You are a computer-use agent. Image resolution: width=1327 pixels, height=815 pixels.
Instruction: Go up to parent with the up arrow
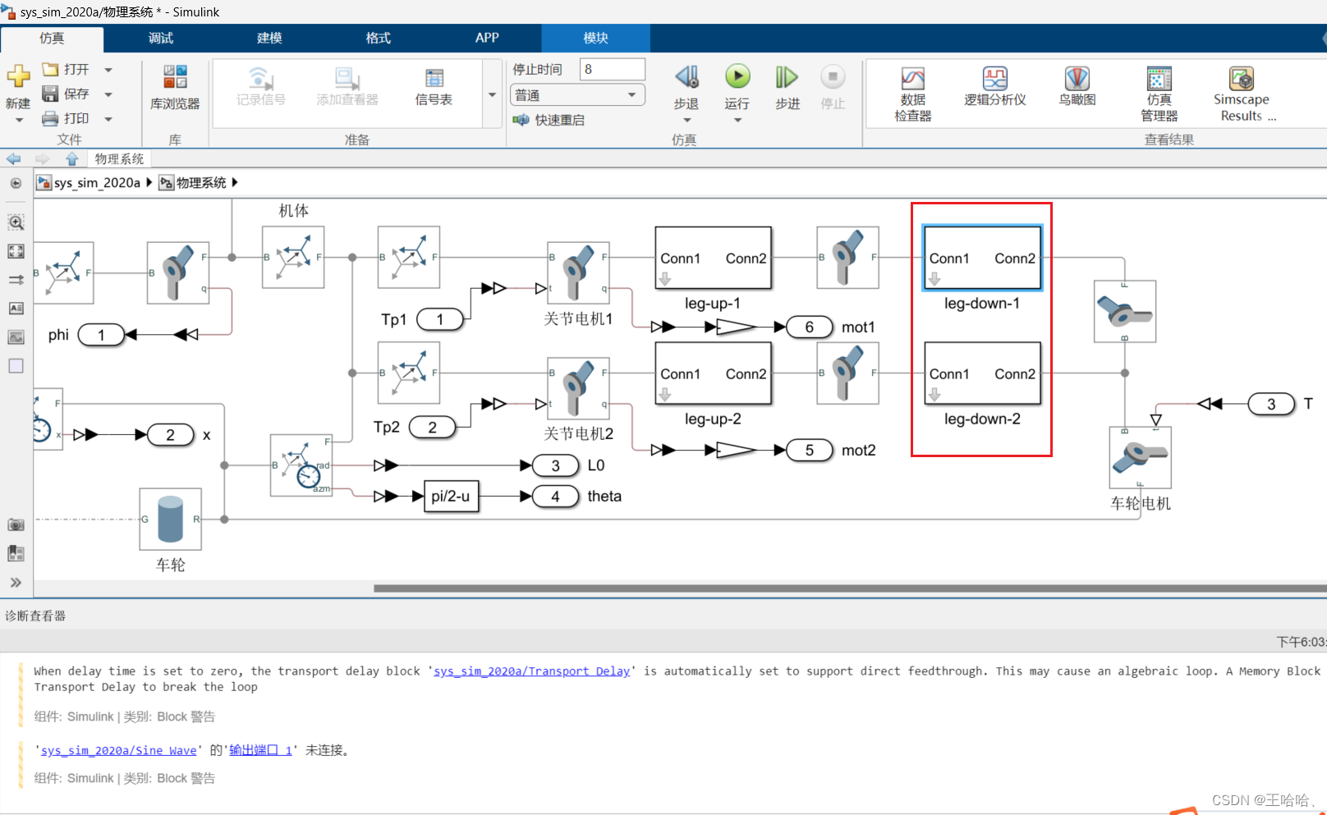pos(72,158)
